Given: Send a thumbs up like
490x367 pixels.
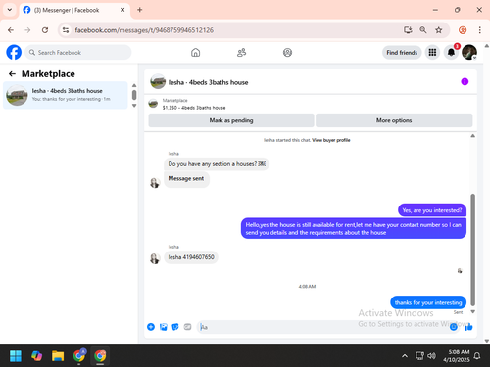Looking at the screenshot, I should (x=468, y=327).
